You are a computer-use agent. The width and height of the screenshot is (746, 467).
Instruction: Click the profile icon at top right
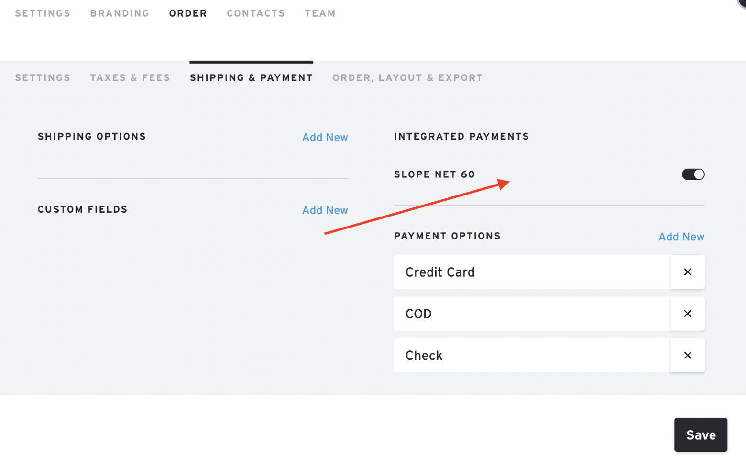point(741,4)
